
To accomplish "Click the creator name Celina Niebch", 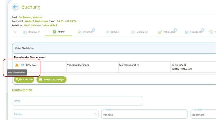I will click(x=50, y=25).
